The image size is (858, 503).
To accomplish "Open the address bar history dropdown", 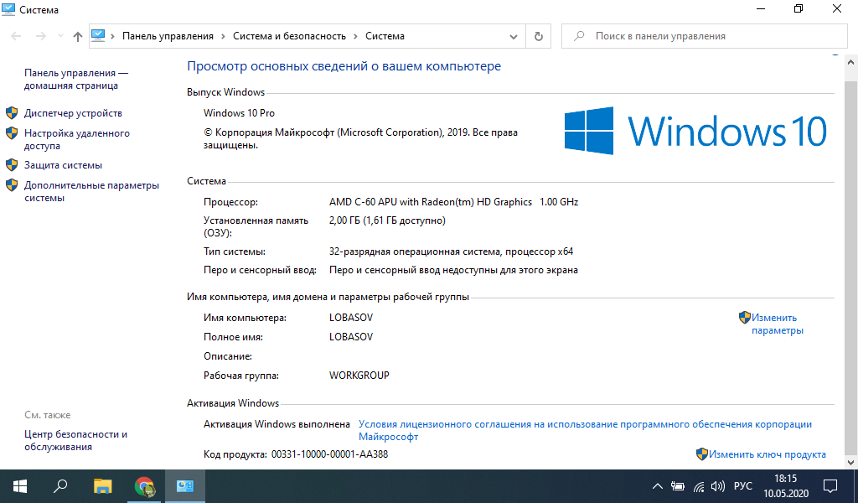I will (514, 36).
